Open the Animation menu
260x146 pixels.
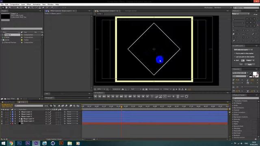[x=37, y=4]
